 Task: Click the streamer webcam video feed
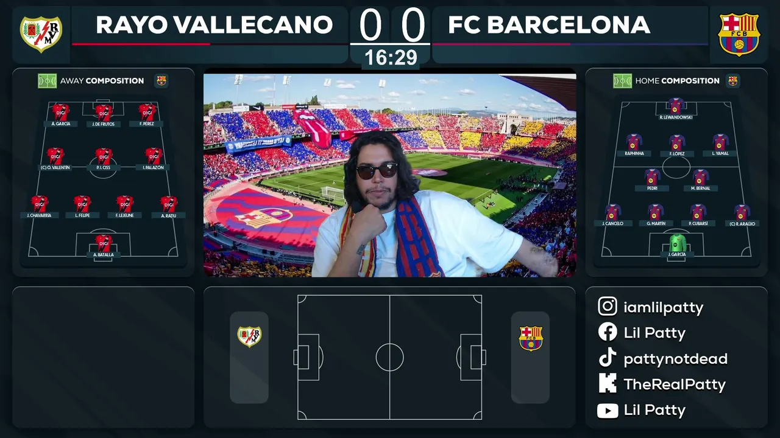(x=390, y=175)
